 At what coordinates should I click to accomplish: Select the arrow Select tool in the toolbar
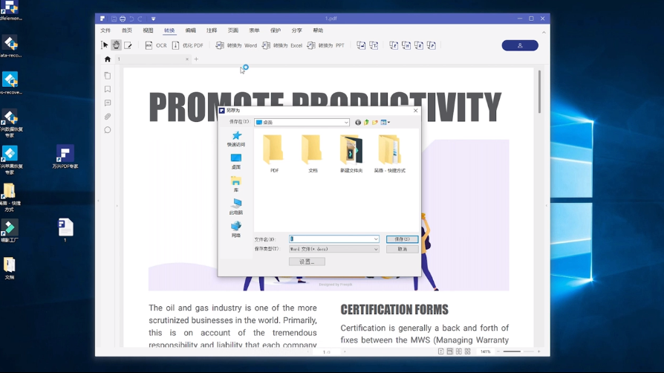(105, 45)
